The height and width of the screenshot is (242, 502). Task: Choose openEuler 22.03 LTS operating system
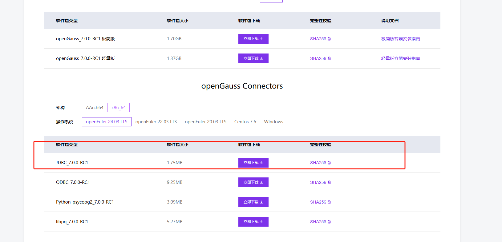[156, 122]
